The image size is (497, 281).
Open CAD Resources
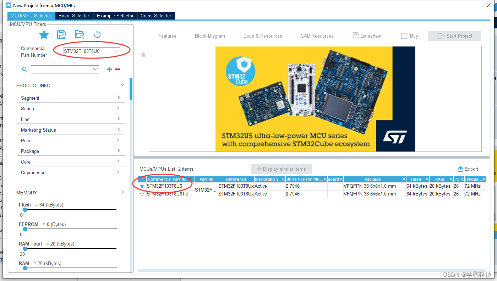coord(317,36)
